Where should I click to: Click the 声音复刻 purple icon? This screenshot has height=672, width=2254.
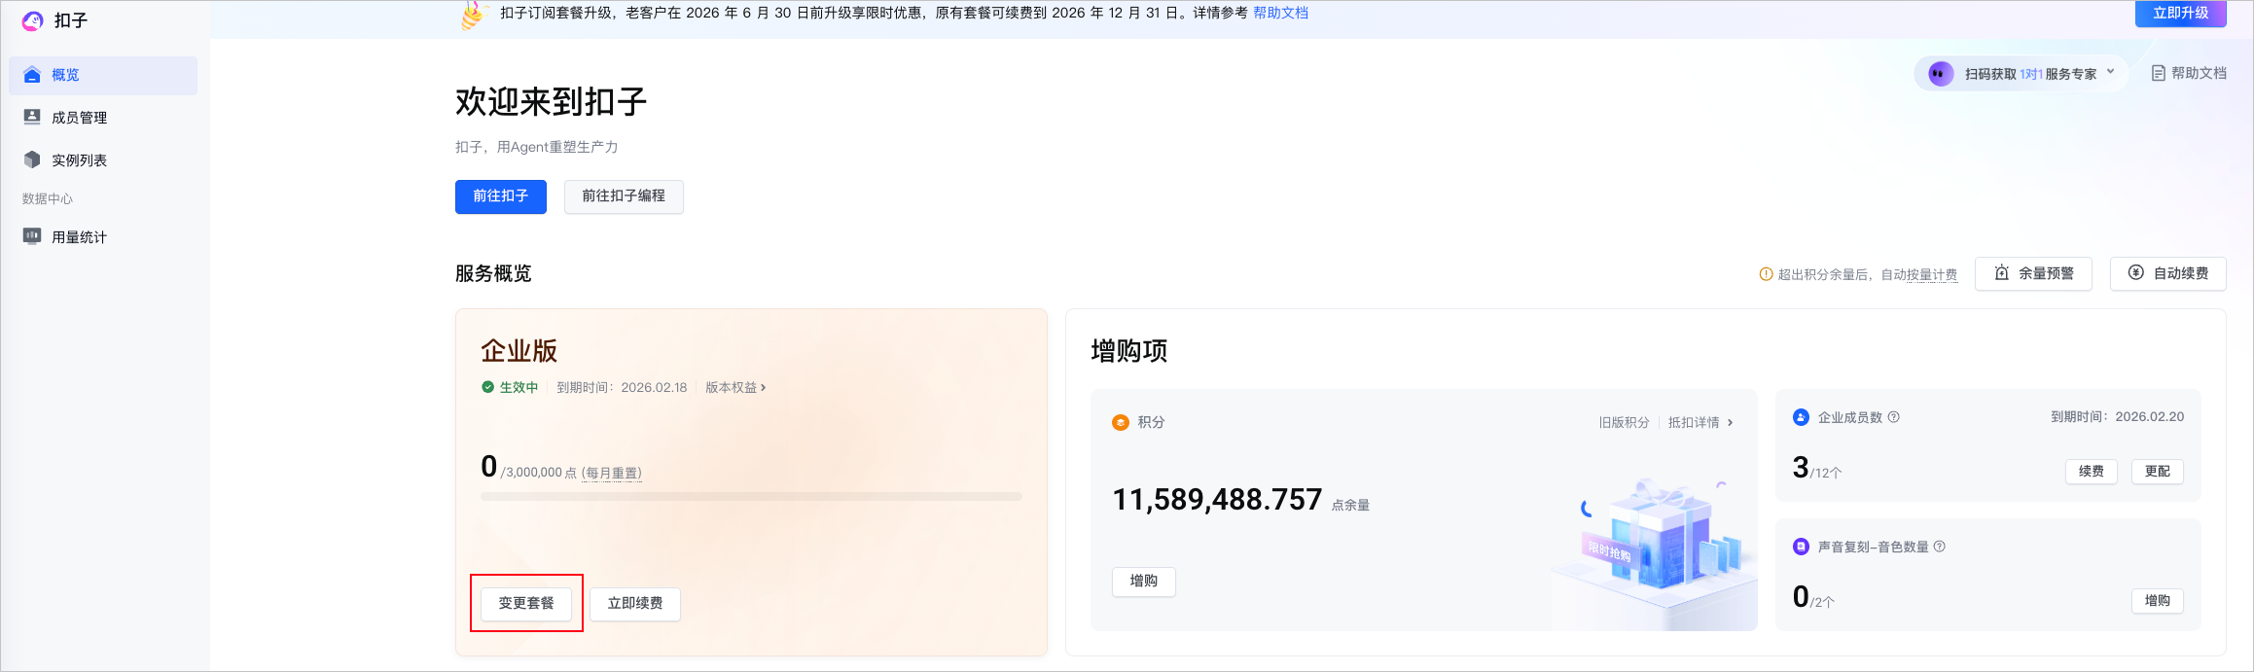click(1801, 547)
